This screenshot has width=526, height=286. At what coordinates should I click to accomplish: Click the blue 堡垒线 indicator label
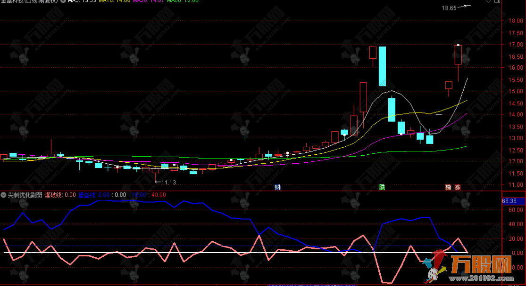[x=87, y=195]
